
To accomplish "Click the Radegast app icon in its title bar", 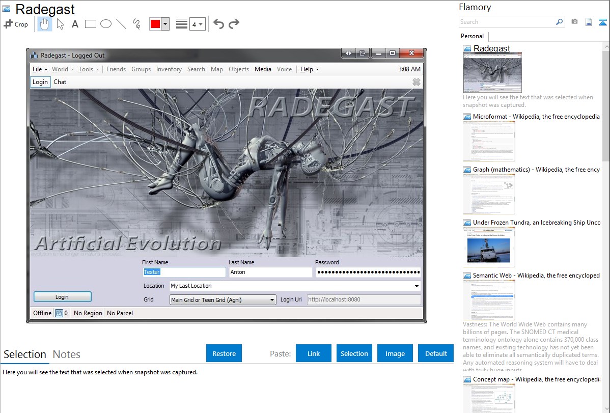I will 34,56.
